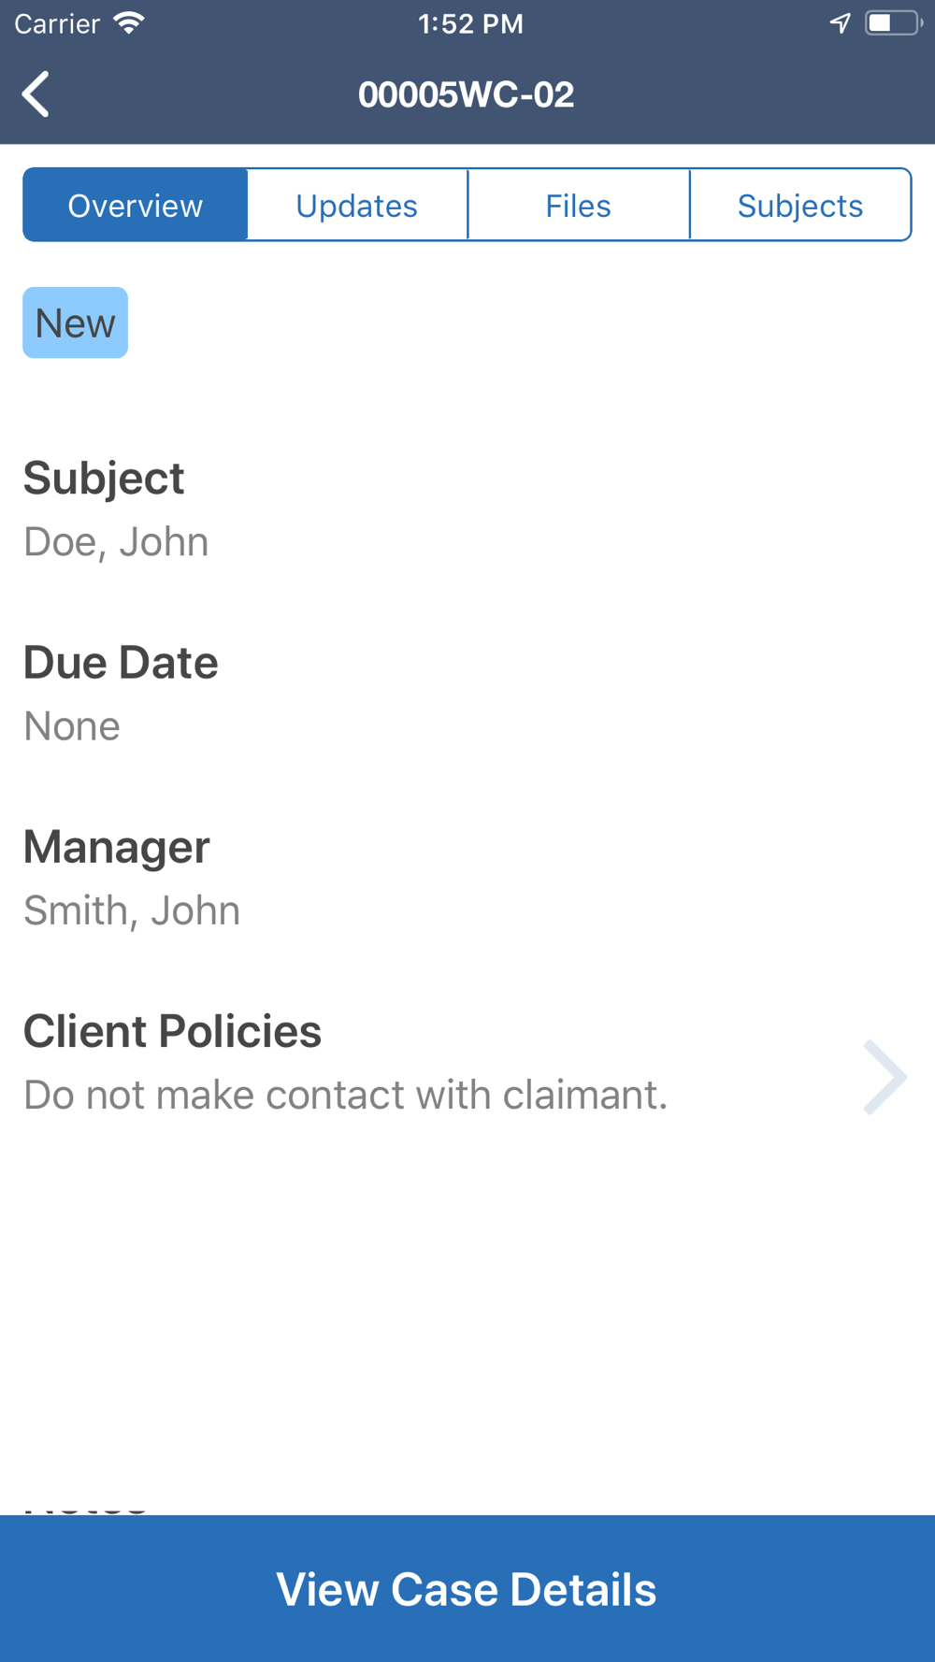
Task: Click manager name Smith, John
Action: [x=132, y=910]
